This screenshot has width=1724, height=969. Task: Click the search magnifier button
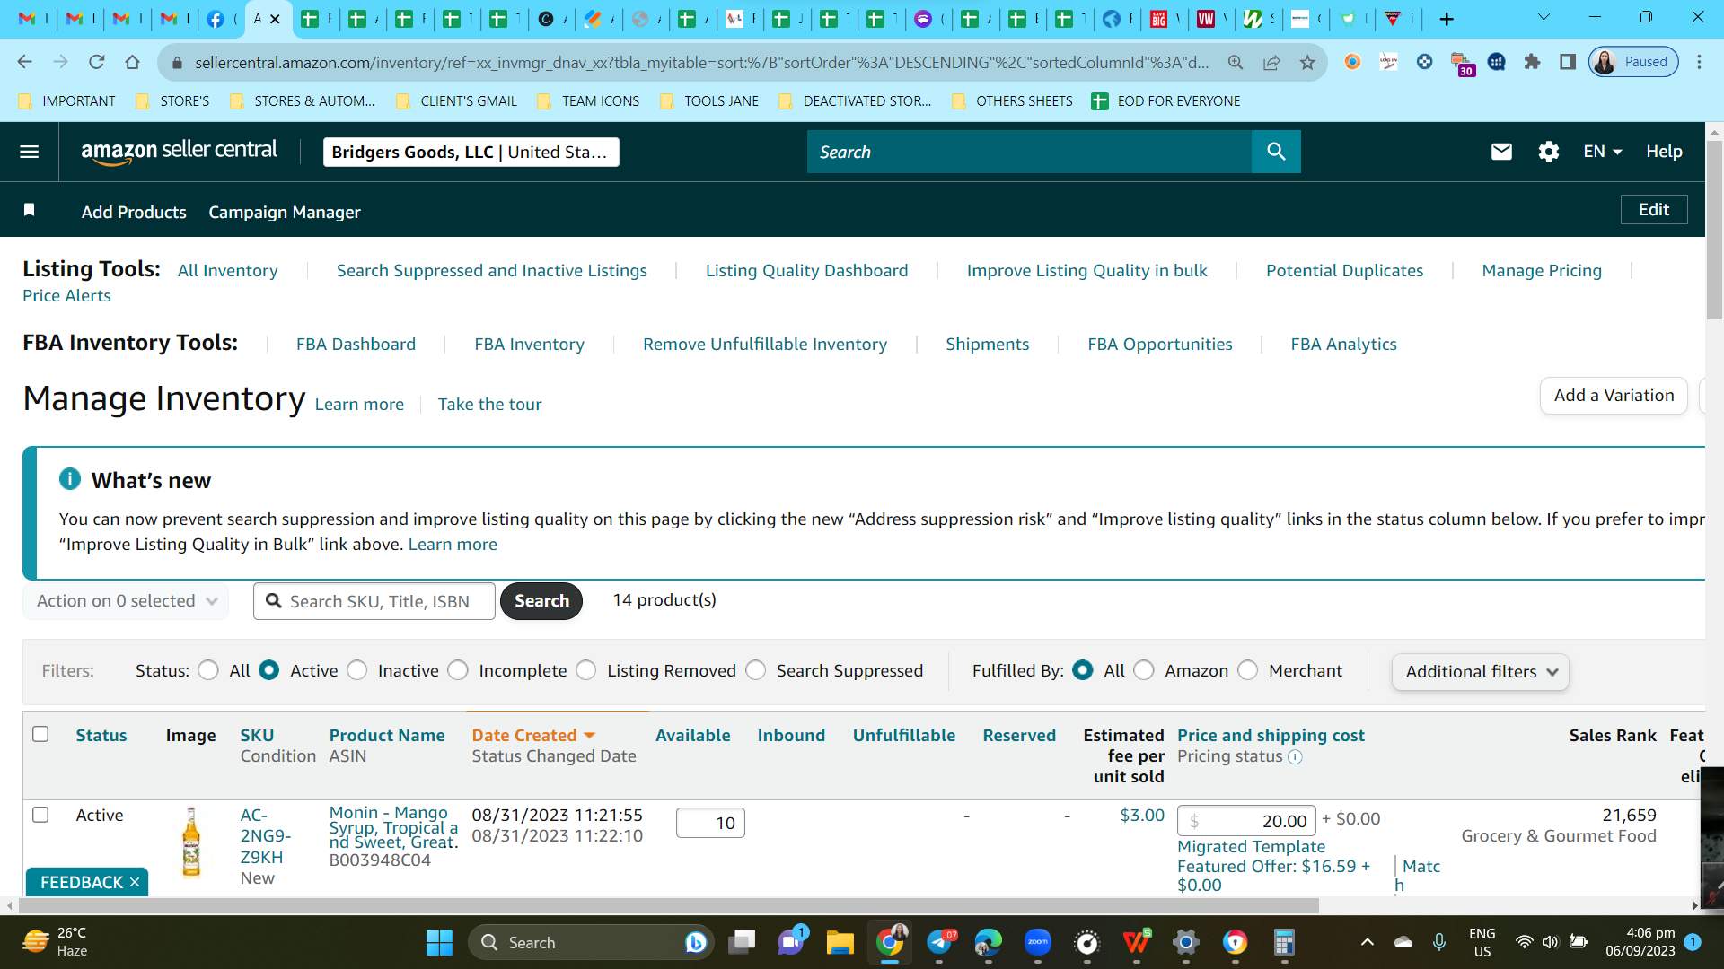1276,152
